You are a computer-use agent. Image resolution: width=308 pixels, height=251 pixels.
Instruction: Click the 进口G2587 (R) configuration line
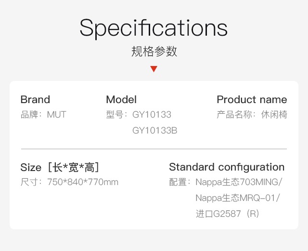click(227, 214)
